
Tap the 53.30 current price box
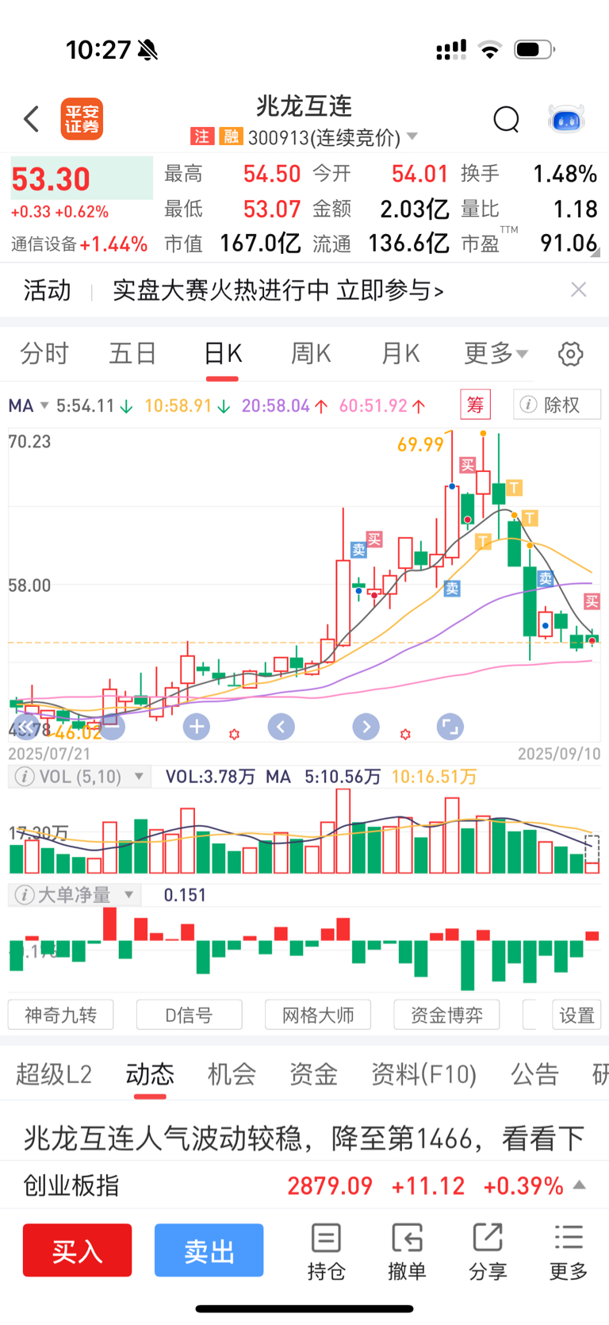[81, 178]
